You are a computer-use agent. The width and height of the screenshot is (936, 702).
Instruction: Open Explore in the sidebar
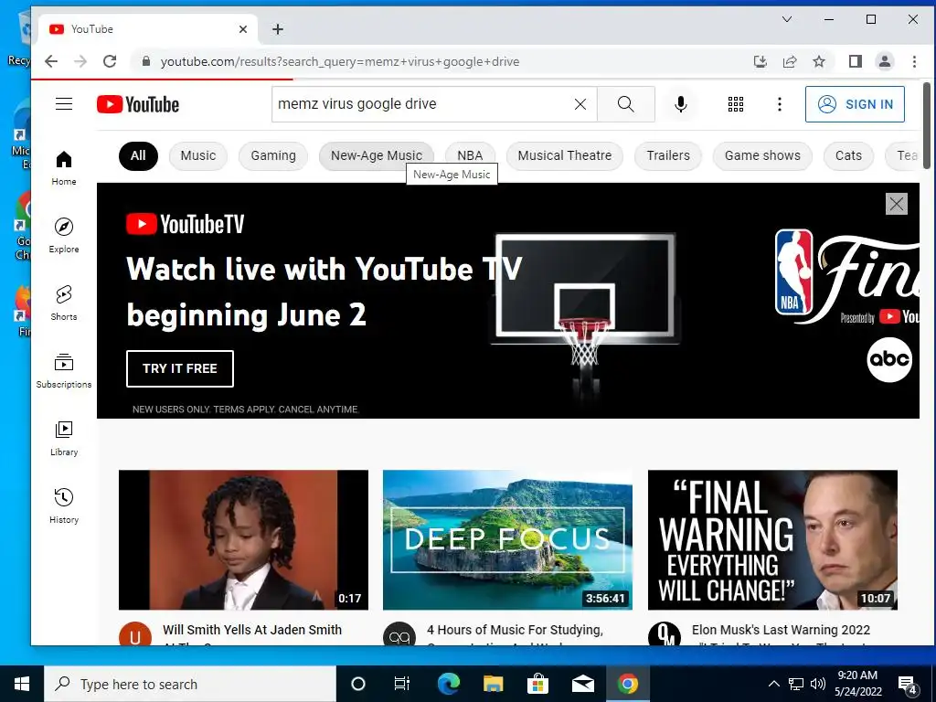pyautogui.click(x=64, y=236)
